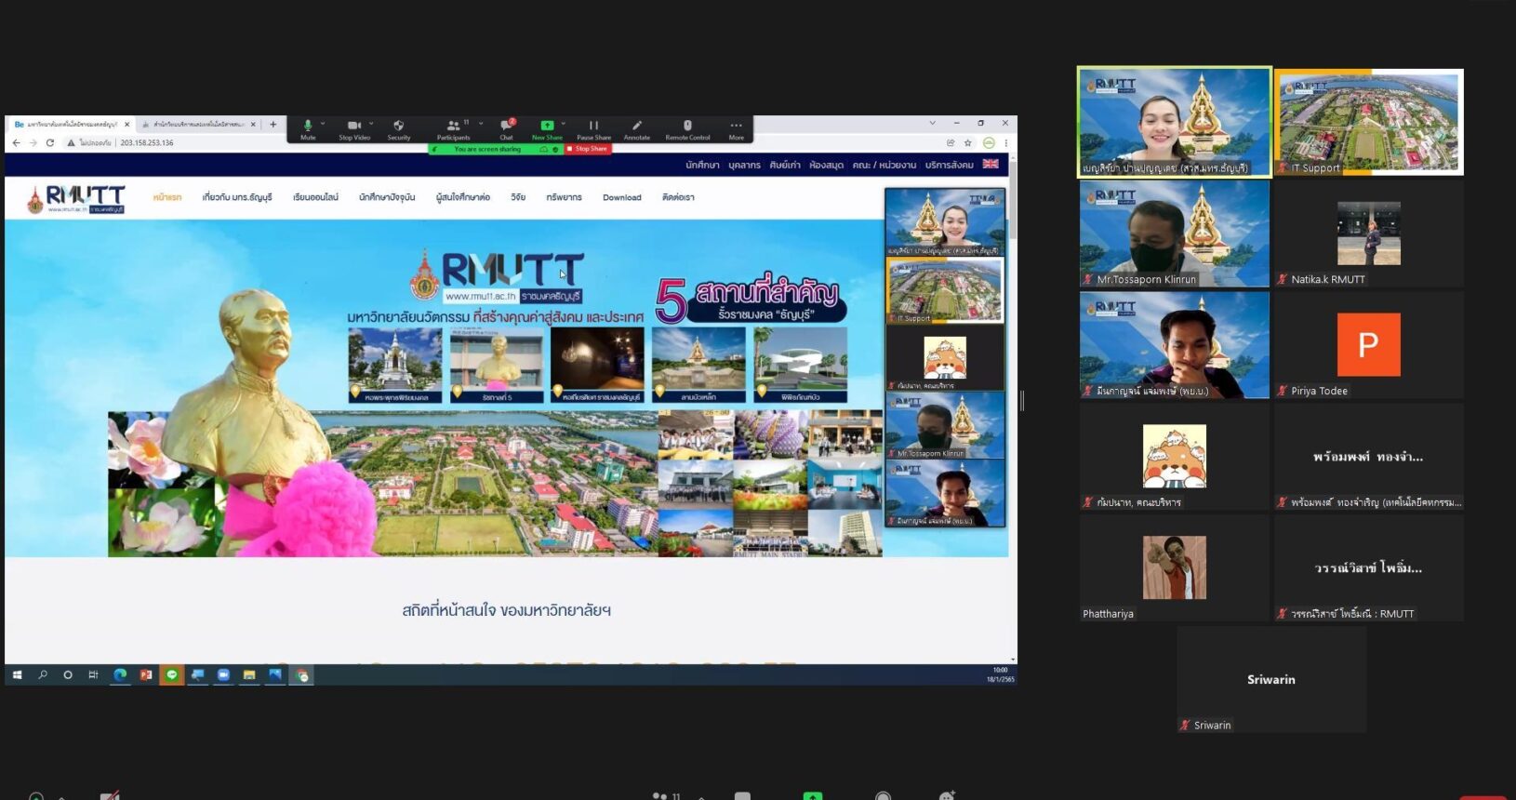Open Participants panel from sharing toolbar

(x=453, y=129)
